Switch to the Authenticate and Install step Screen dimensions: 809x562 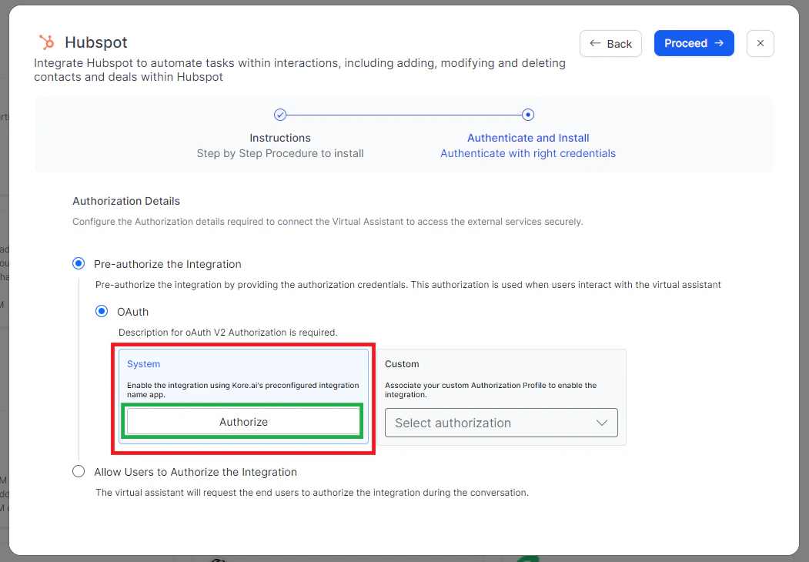[528, 137]
